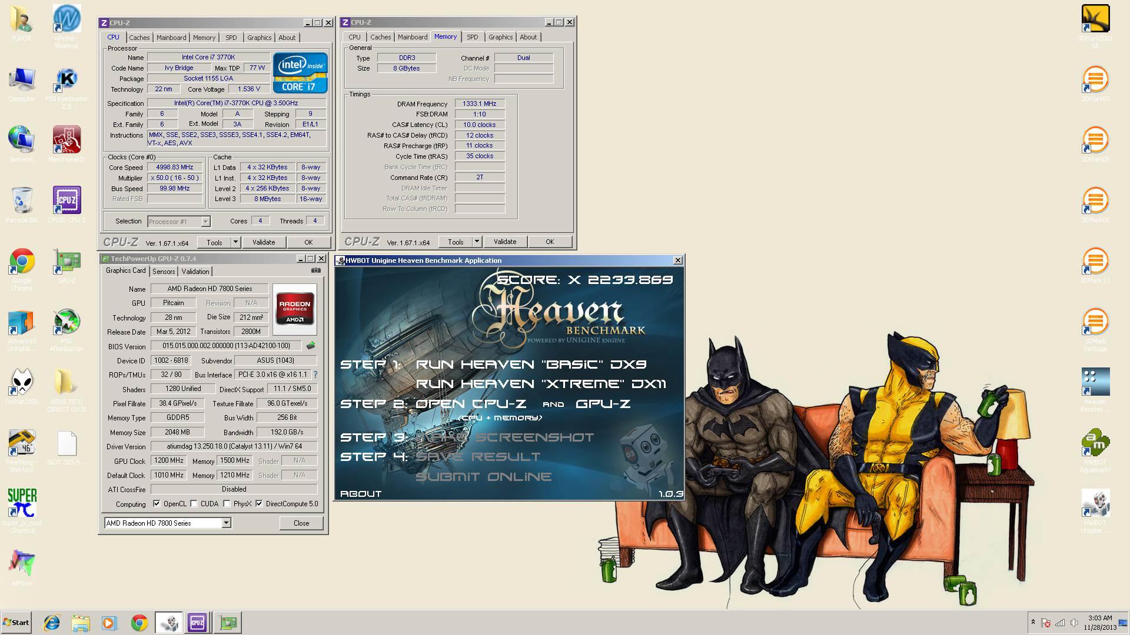Viewport: 1130px width, 635px height.
Task: Toggle PhysX checkbox in GPU-Z
Action: 227,503
